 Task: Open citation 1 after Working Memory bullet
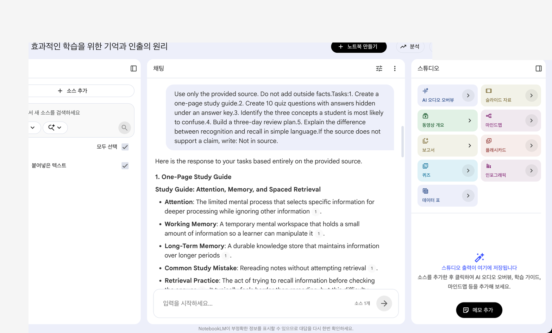319,234
